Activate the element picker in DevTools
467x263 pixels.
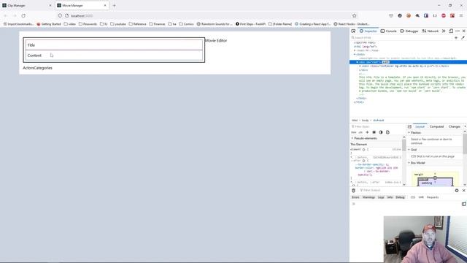tap(353, 31)
